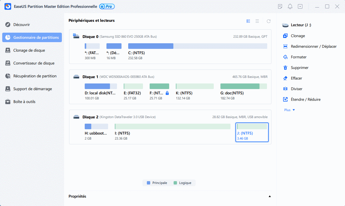Viewport: 345px width, 206px height.
Task: Open Convertisseur de disque
Action: [x=34, y=63]
